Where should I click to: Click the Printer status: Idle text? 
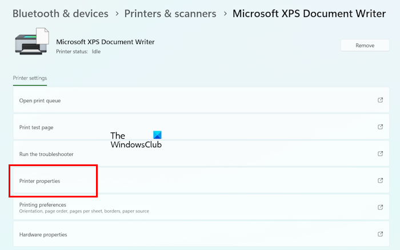click(78, 51)
